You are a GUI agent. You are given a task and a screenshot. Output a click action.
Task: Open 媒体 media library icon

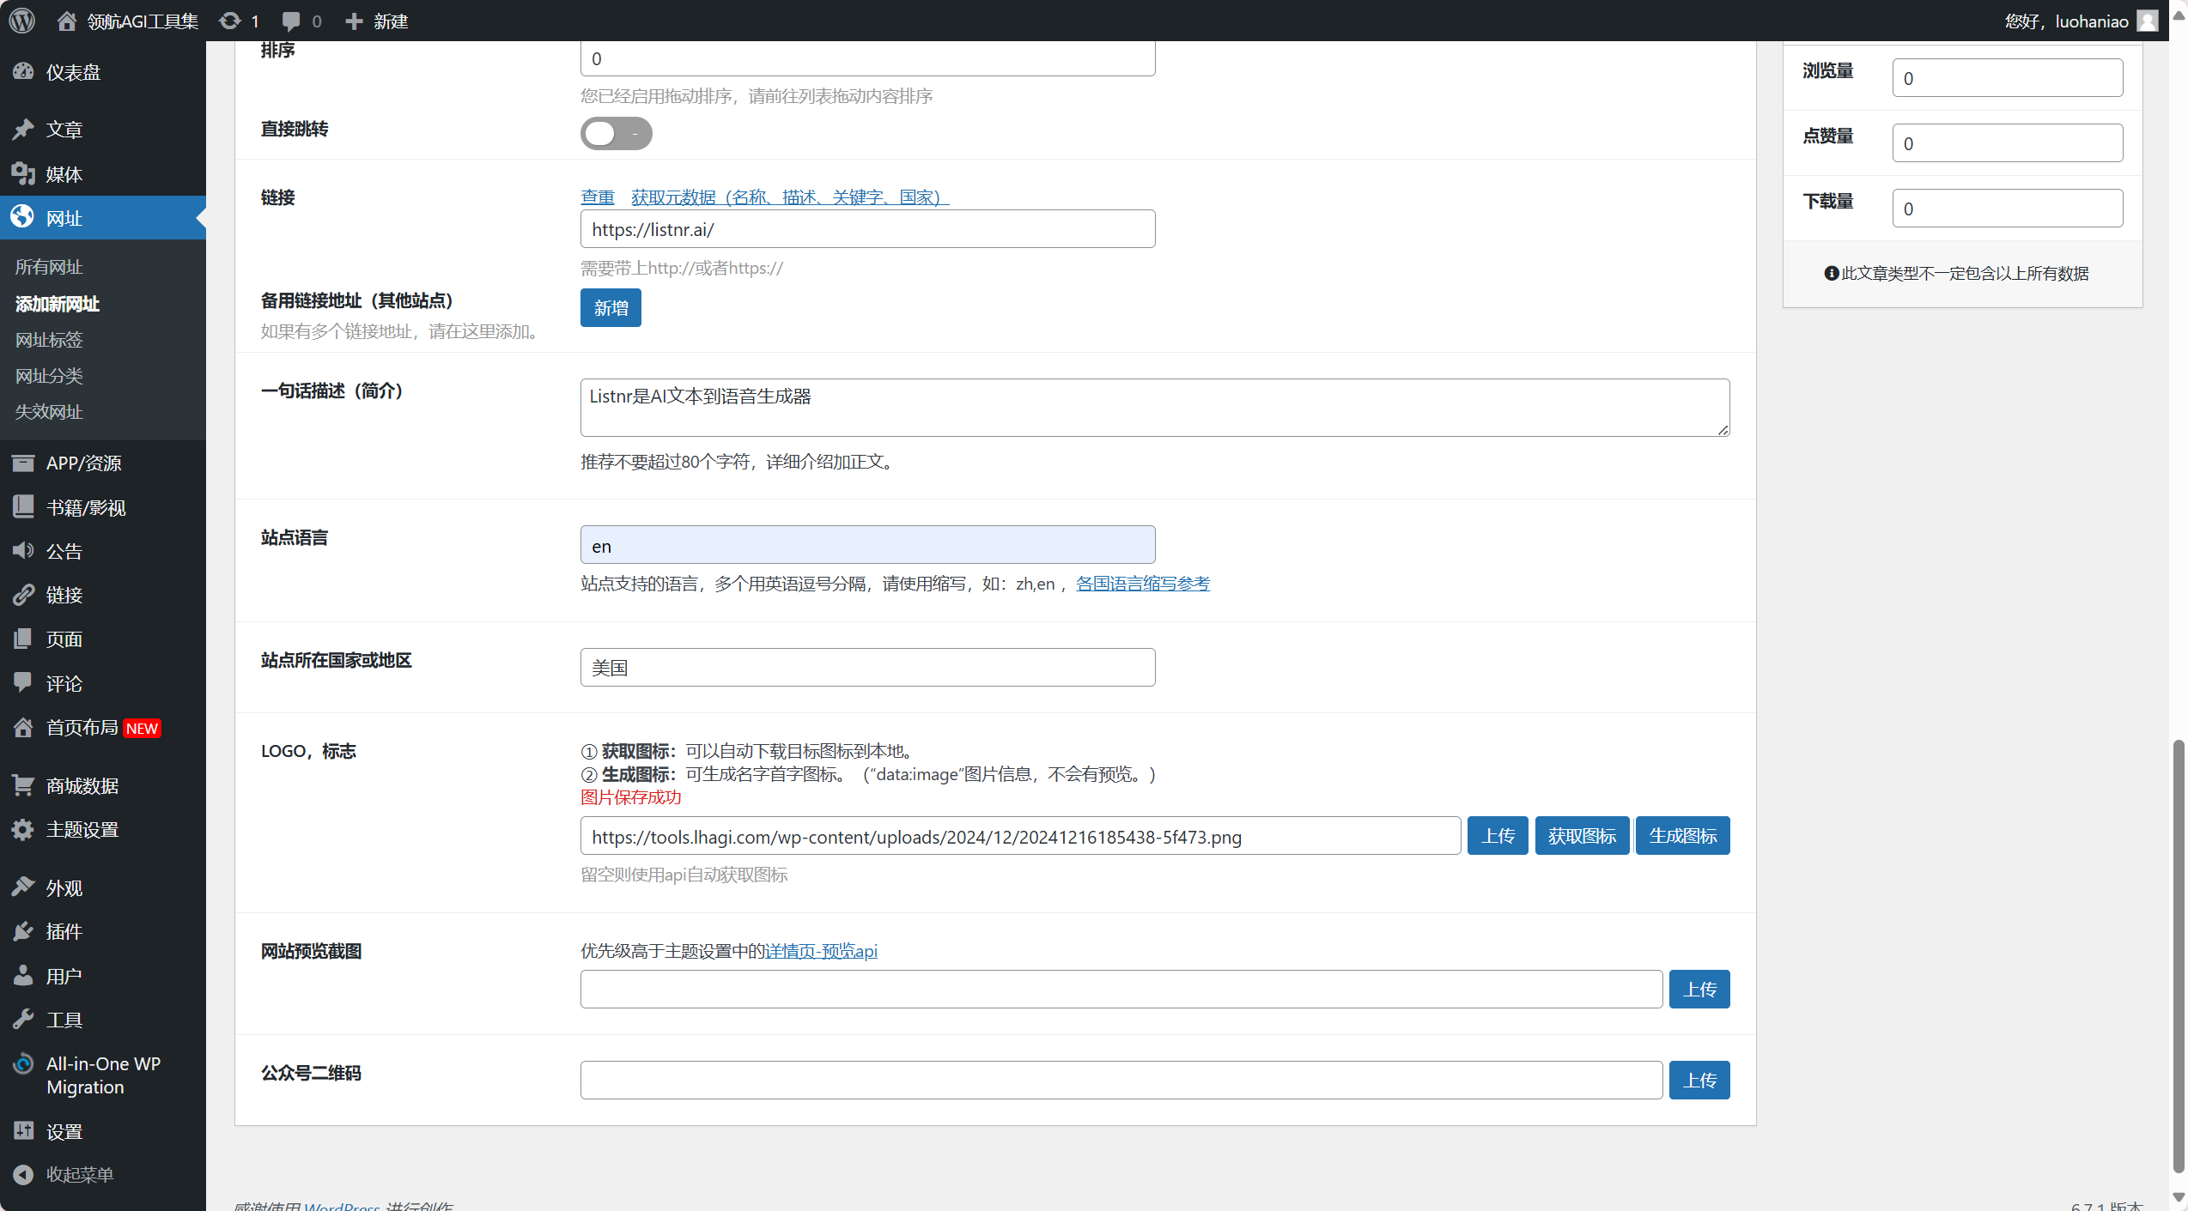point(23,174)
